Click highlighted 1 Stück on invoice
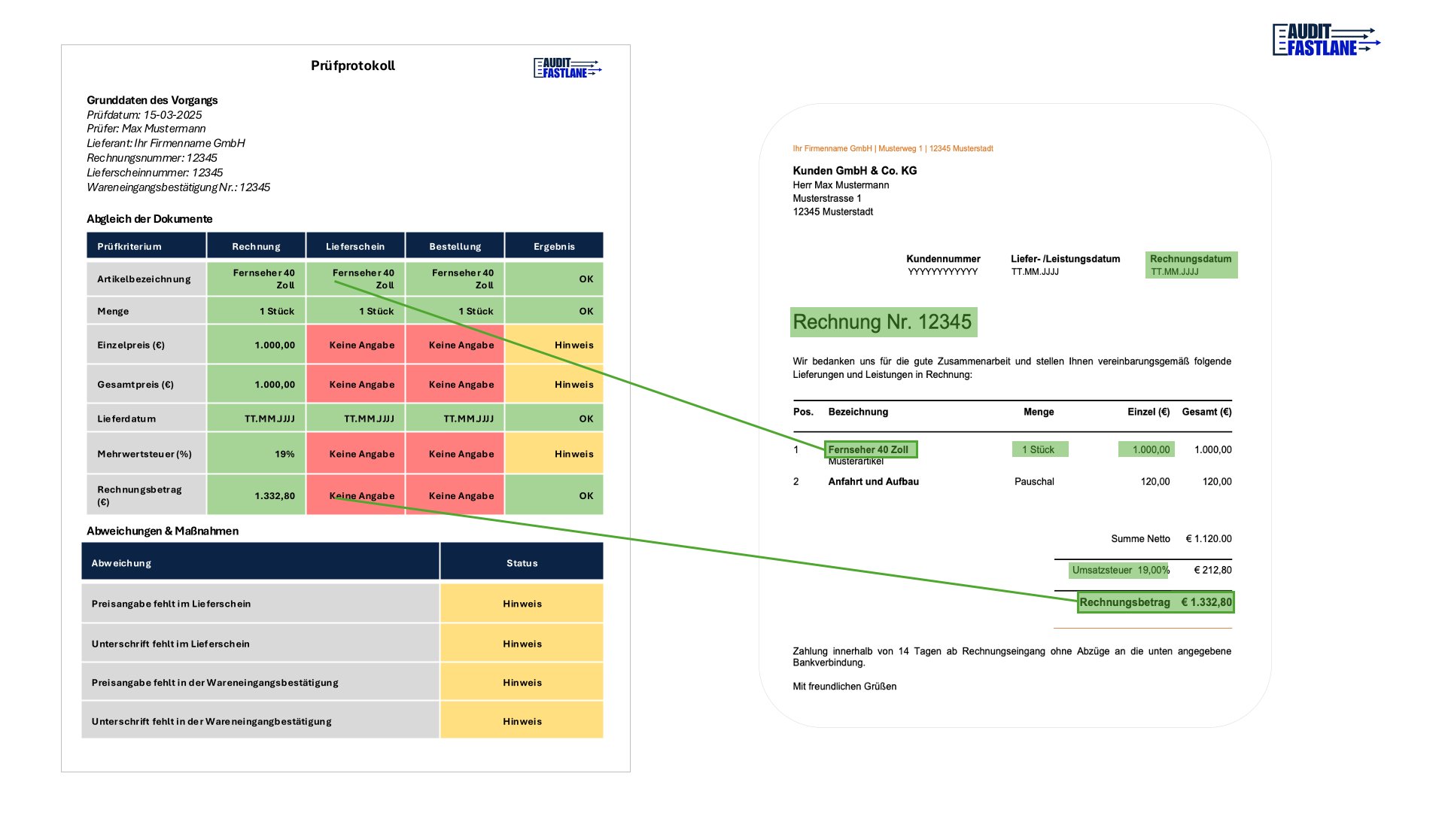This screenshot has height=813, width=1445. 1040,449
